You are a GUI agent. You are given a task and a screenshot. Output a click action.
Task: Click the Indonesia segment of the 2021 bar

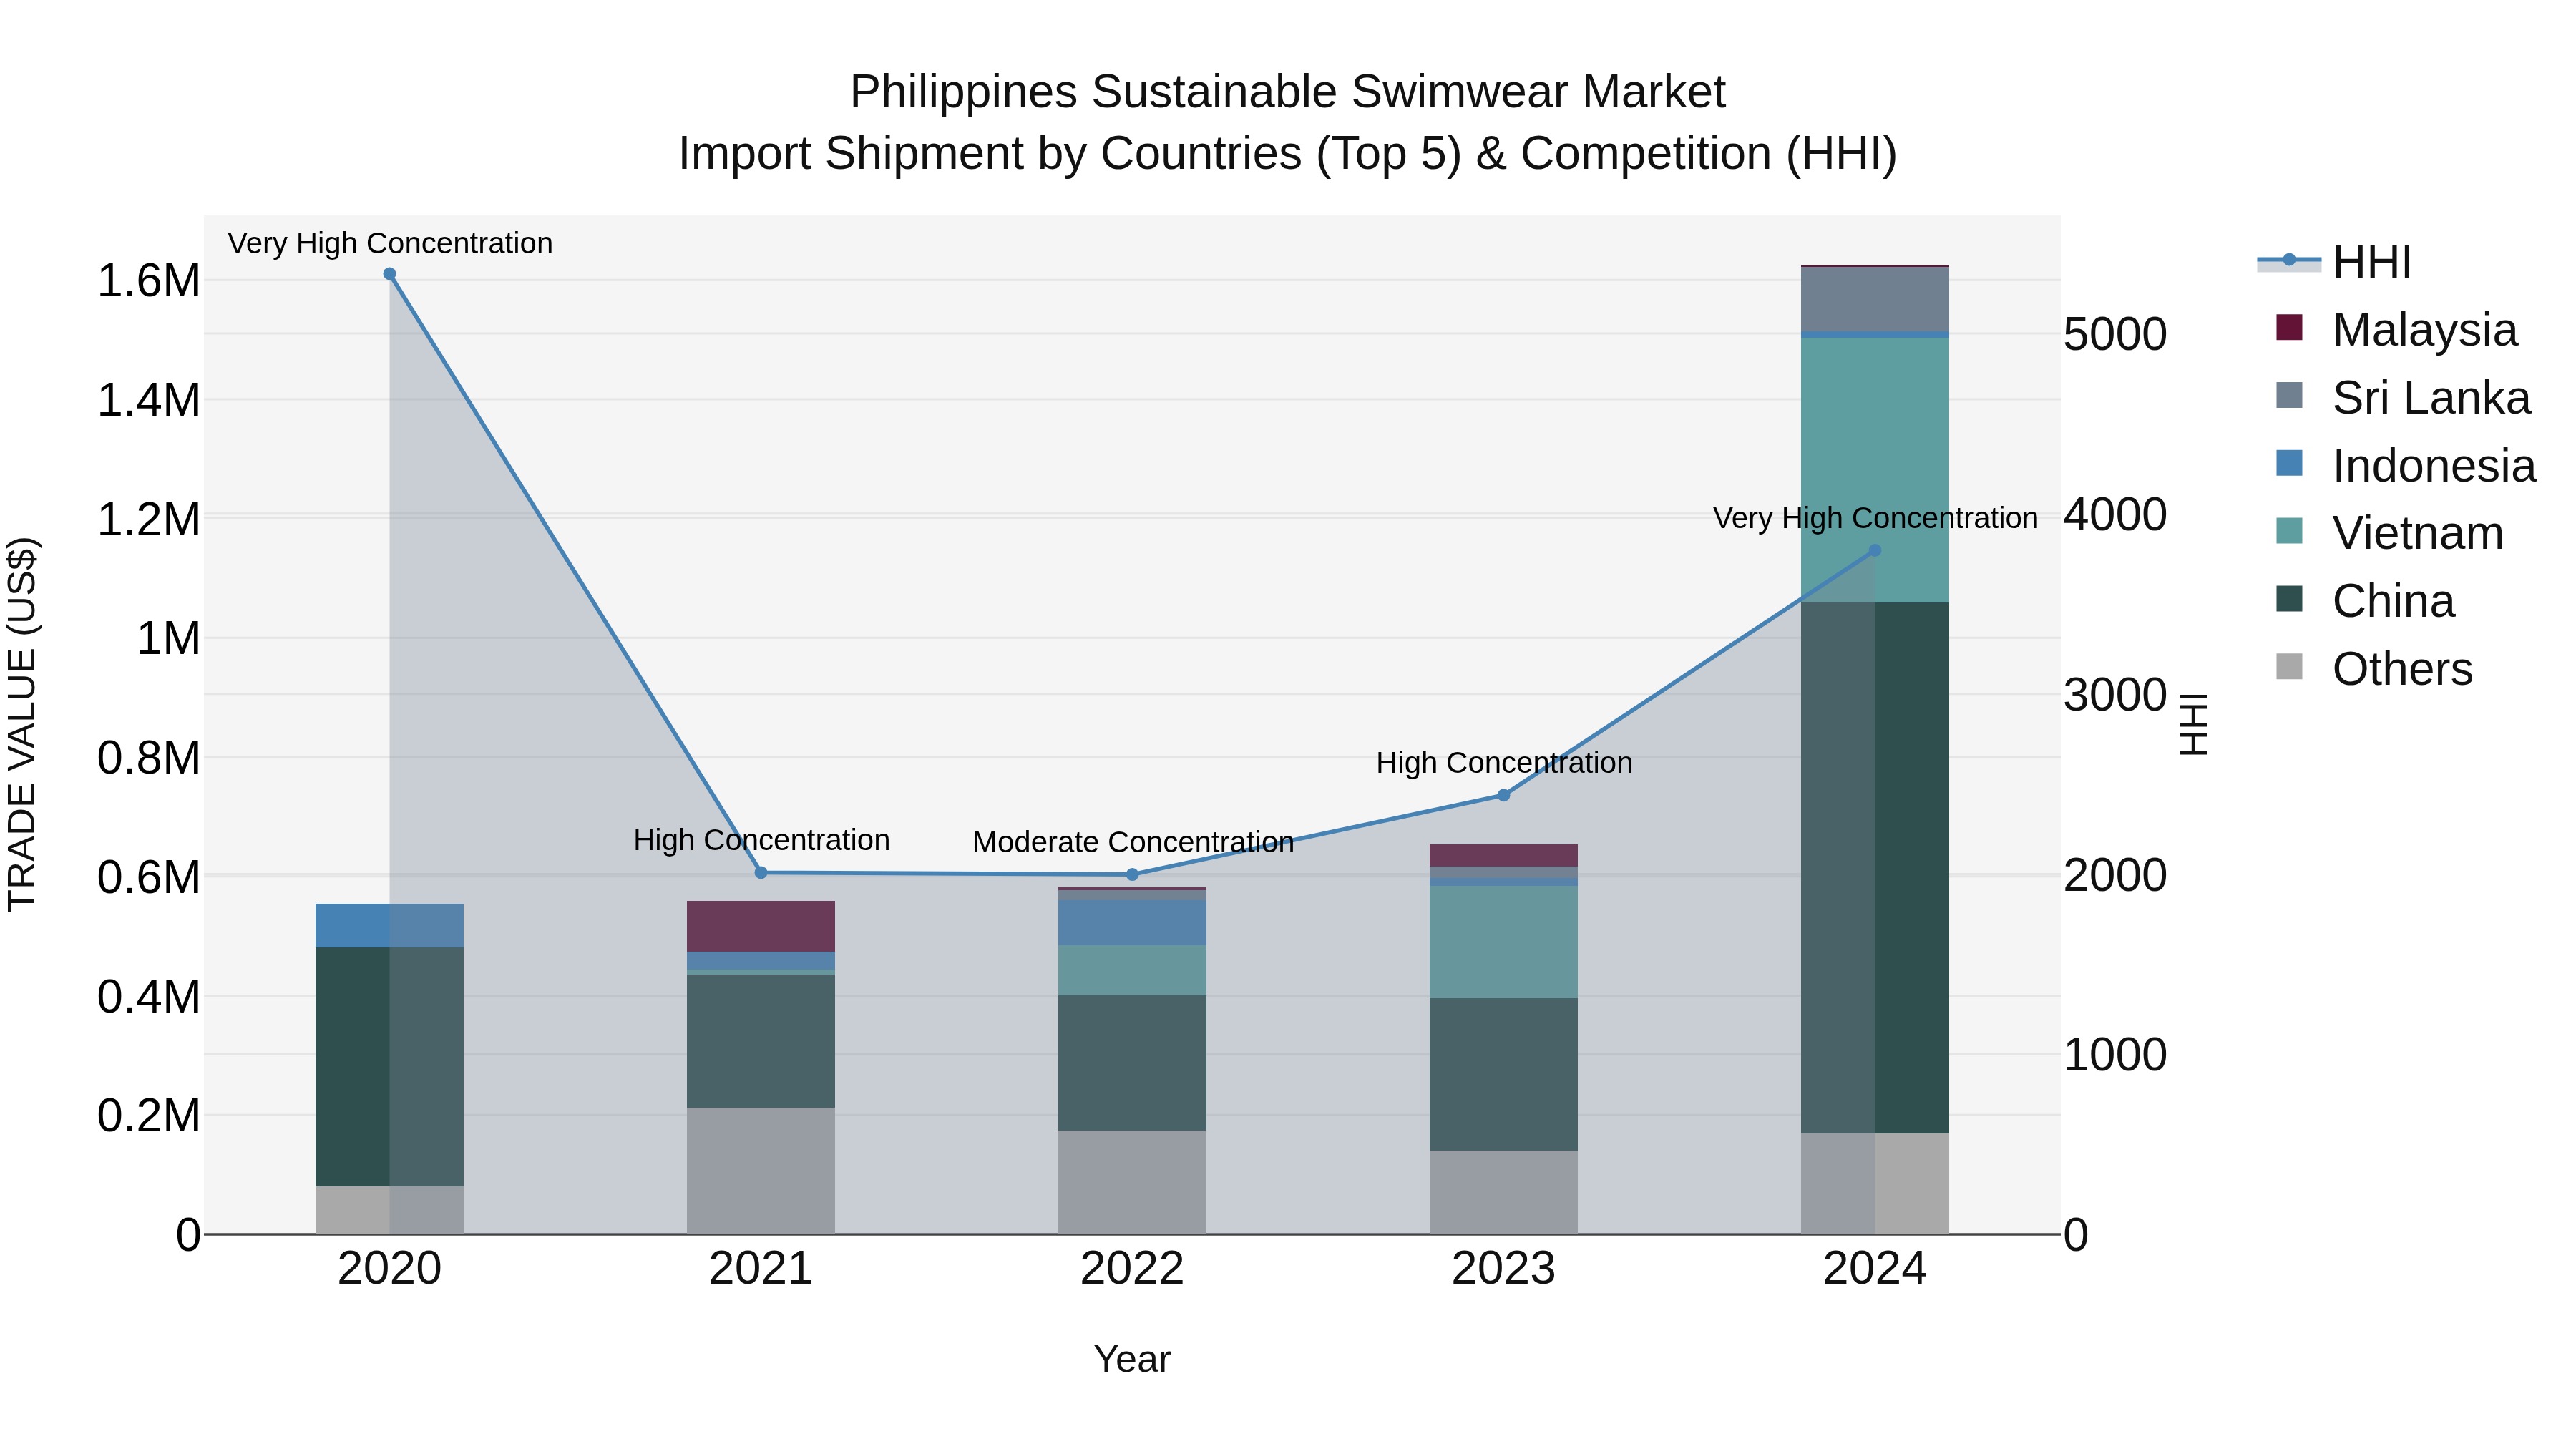tap(761, 960)
